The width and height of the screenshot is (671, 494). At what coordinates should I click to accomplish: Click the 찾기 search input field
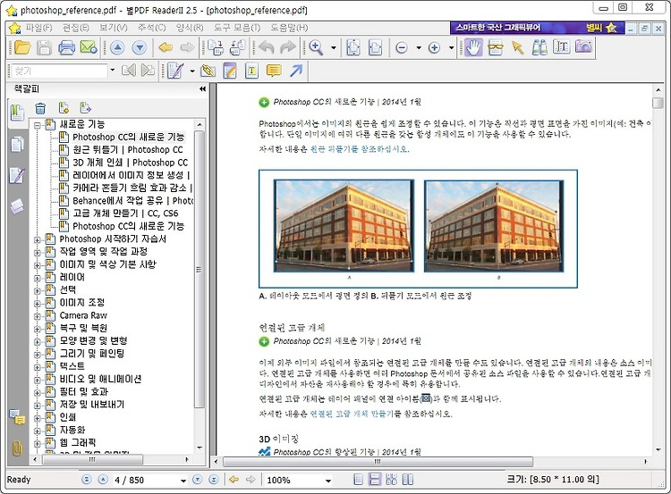click(x=58, y=71)
